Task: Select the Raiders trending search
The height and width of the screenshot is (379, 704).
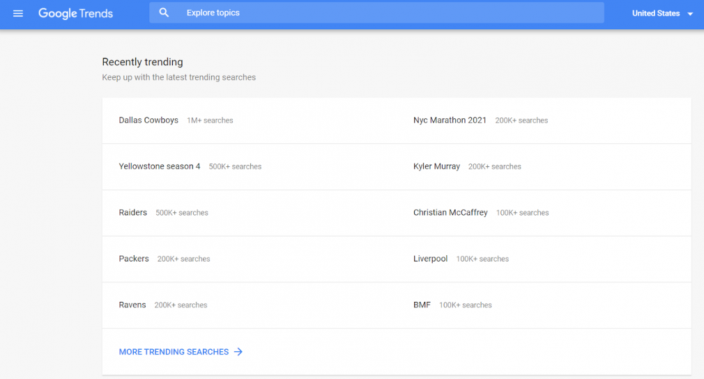Action: (x=133, y=212)
